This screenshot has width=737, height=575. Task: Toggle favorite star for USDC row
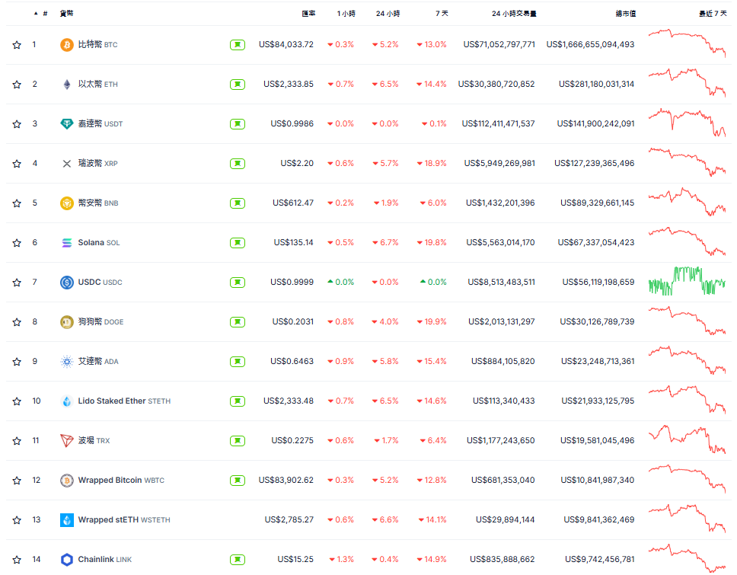[x=17, y=282]
